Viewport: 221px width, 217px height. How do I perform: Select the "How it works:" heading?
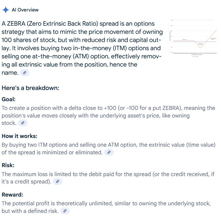pyautogui.click(x=19, y=136)
